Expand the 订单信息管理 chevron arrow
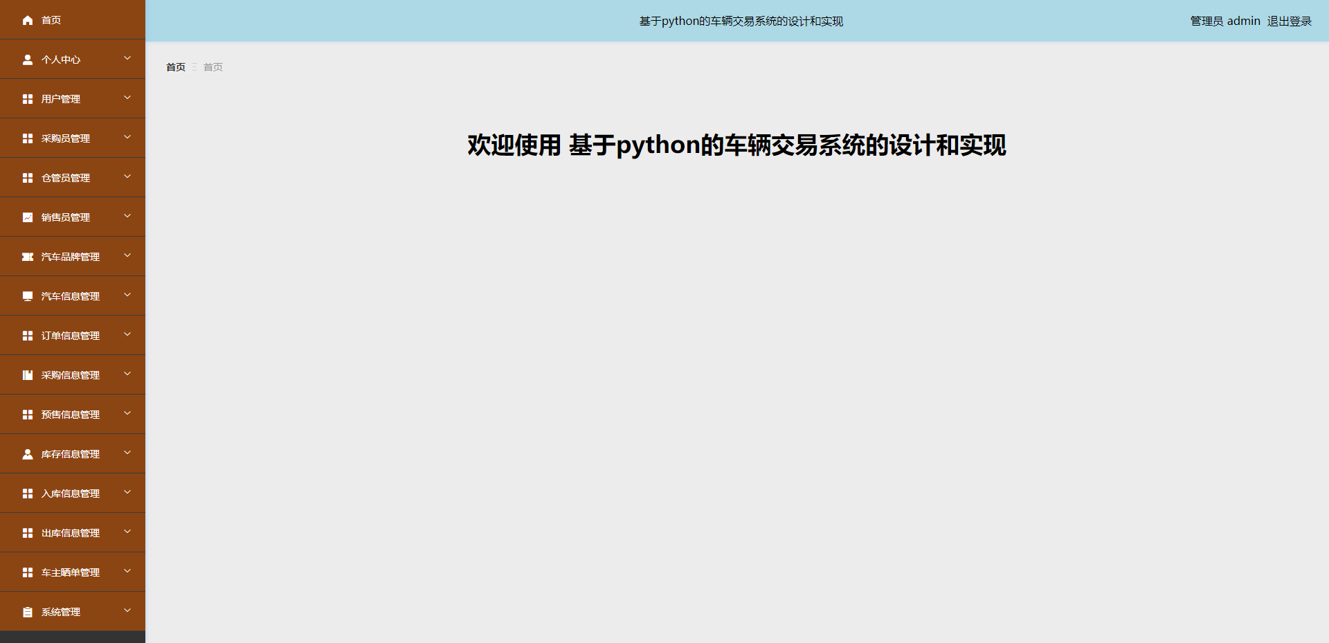 pyautogui.click(x=127, y=335)
